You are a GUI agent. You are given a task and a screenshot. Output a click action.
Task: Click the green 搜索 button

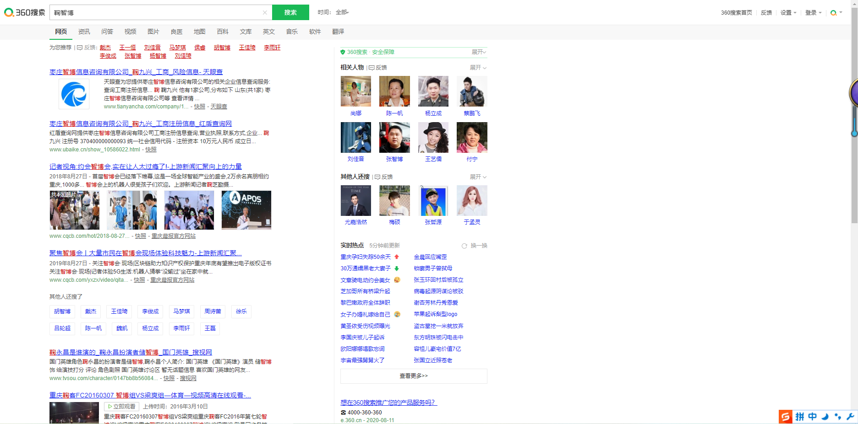coord(290,12)
